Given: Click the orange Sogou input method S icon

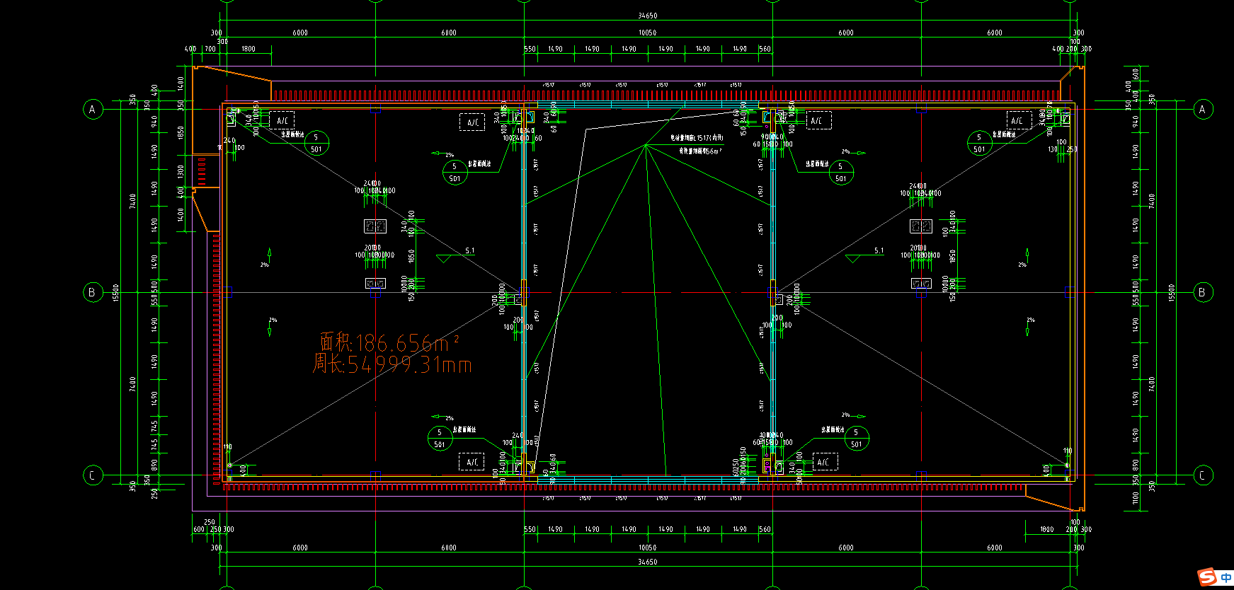Looking at the screenshot, I should coord(1206,577).
